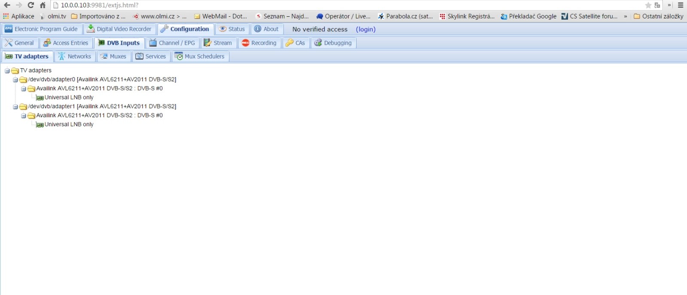Open the CAs tab
This screenshot has width=687, height=295.
coord(296,43)
